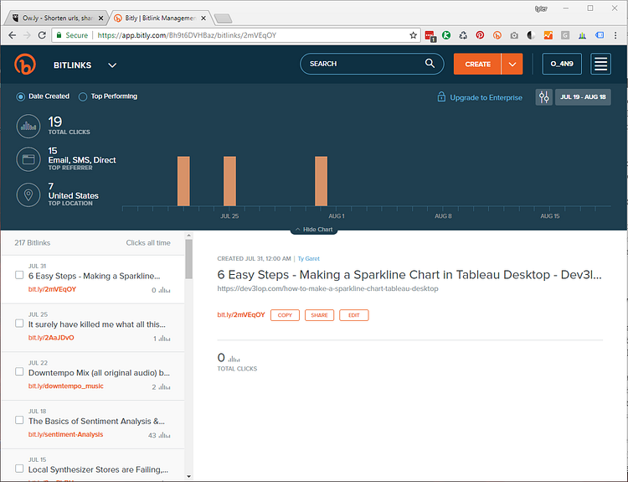The image size is (628, 482).
Task: Open the hamburger menu icon
Action: (600, 64)
